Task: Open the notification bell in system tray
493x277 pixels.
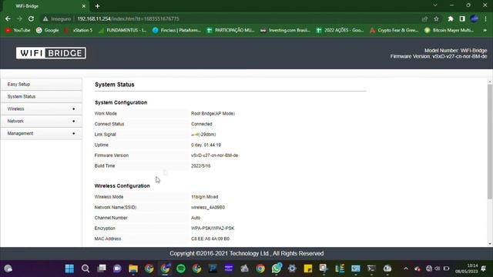Action: point(484,269)
